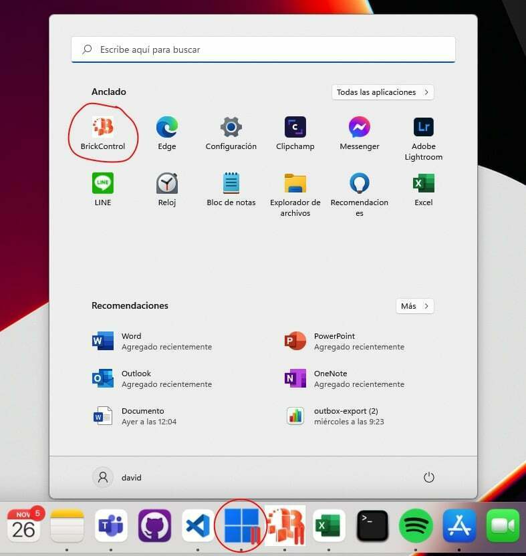The image size is (526, 556).
Task: Launch Messenger app
Action: (360, 134)
